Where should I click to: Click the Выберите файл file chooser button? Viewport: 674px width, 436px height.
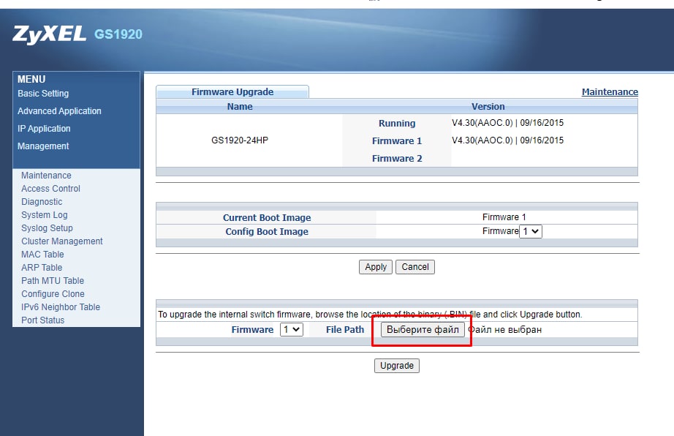[423, 330]
